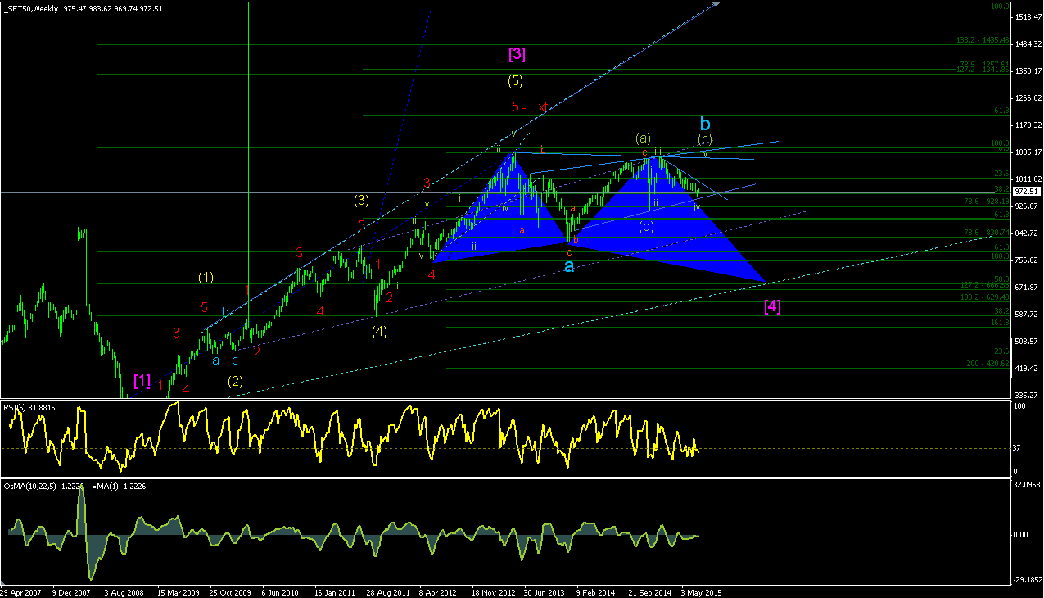Click the '30 Jun 2013' date label
Screen dimensions: 1044x598
[544, 591]
